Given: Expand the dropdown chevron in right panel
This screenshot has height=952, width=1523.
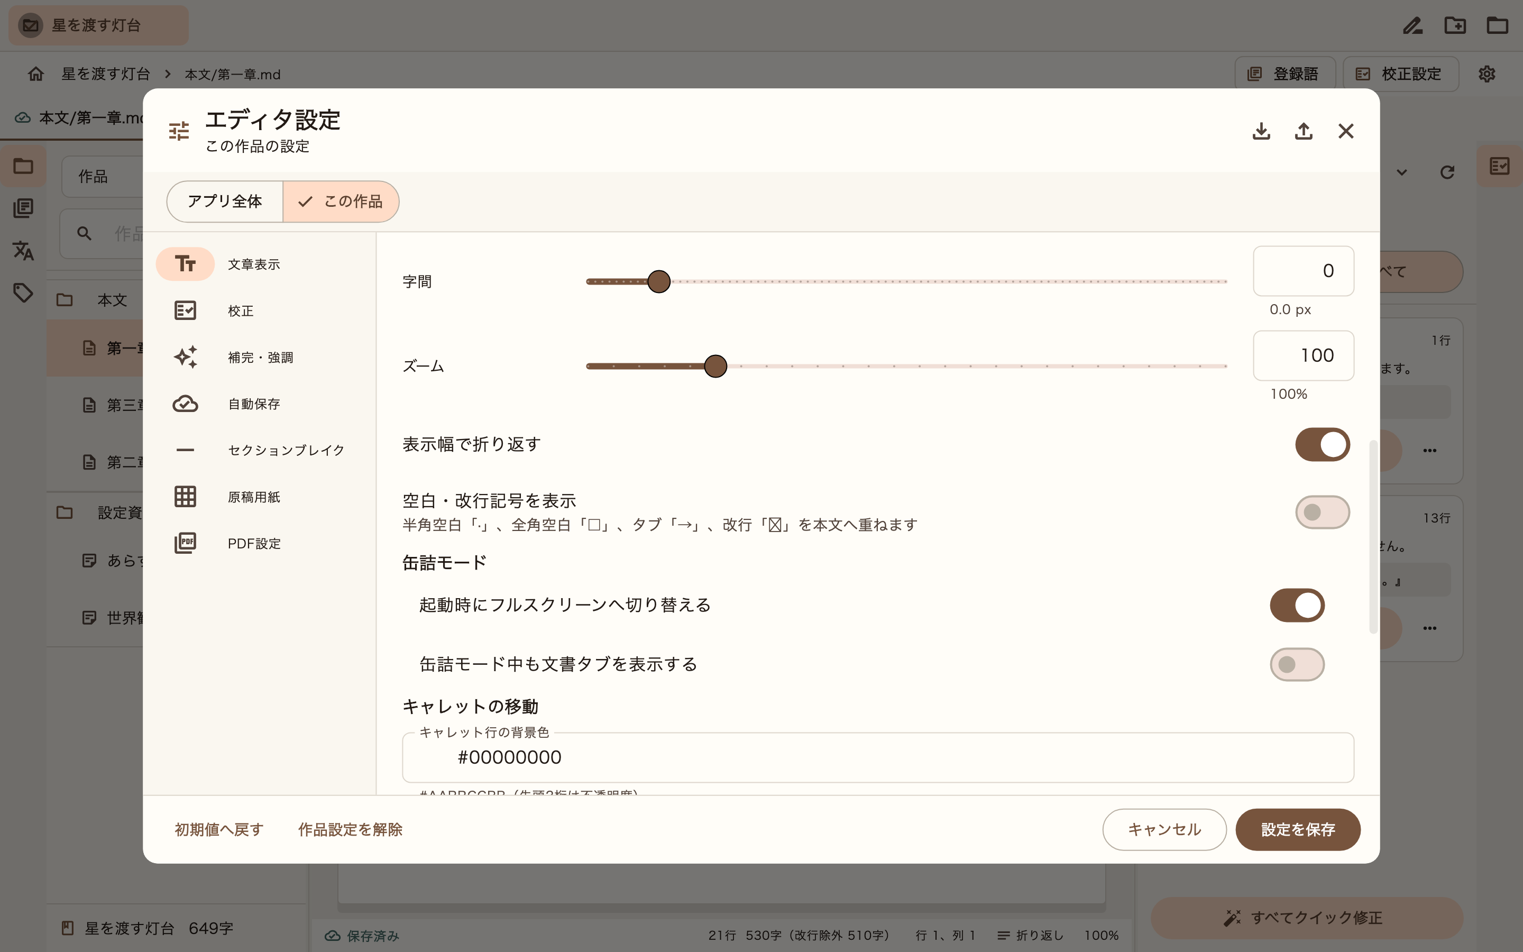Looking at the screenshot, I should coord(1401,172).
